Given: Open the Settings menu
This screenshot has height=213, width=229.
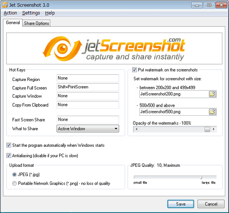Looking at the screenshot, I should (31, 13).
